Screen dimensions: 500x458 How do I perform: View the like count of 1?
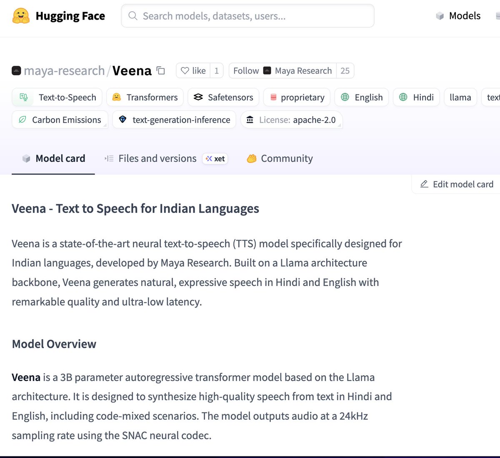[x=217, y=71]
